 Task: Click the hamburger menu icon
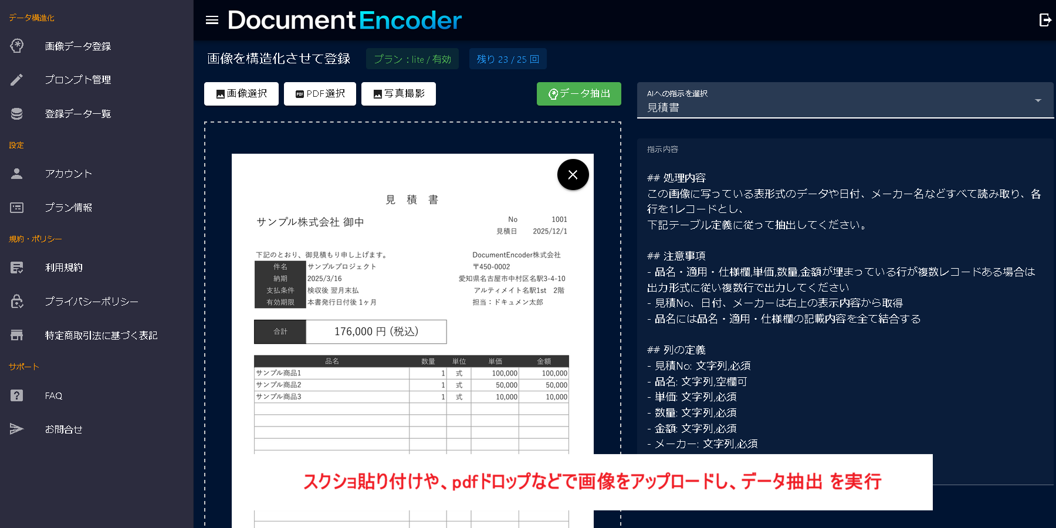[x=212, y=21]
